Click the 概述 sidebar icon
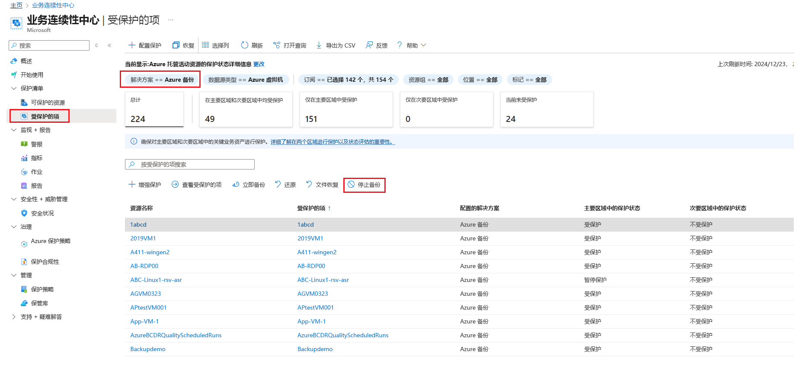 (14, 61)
